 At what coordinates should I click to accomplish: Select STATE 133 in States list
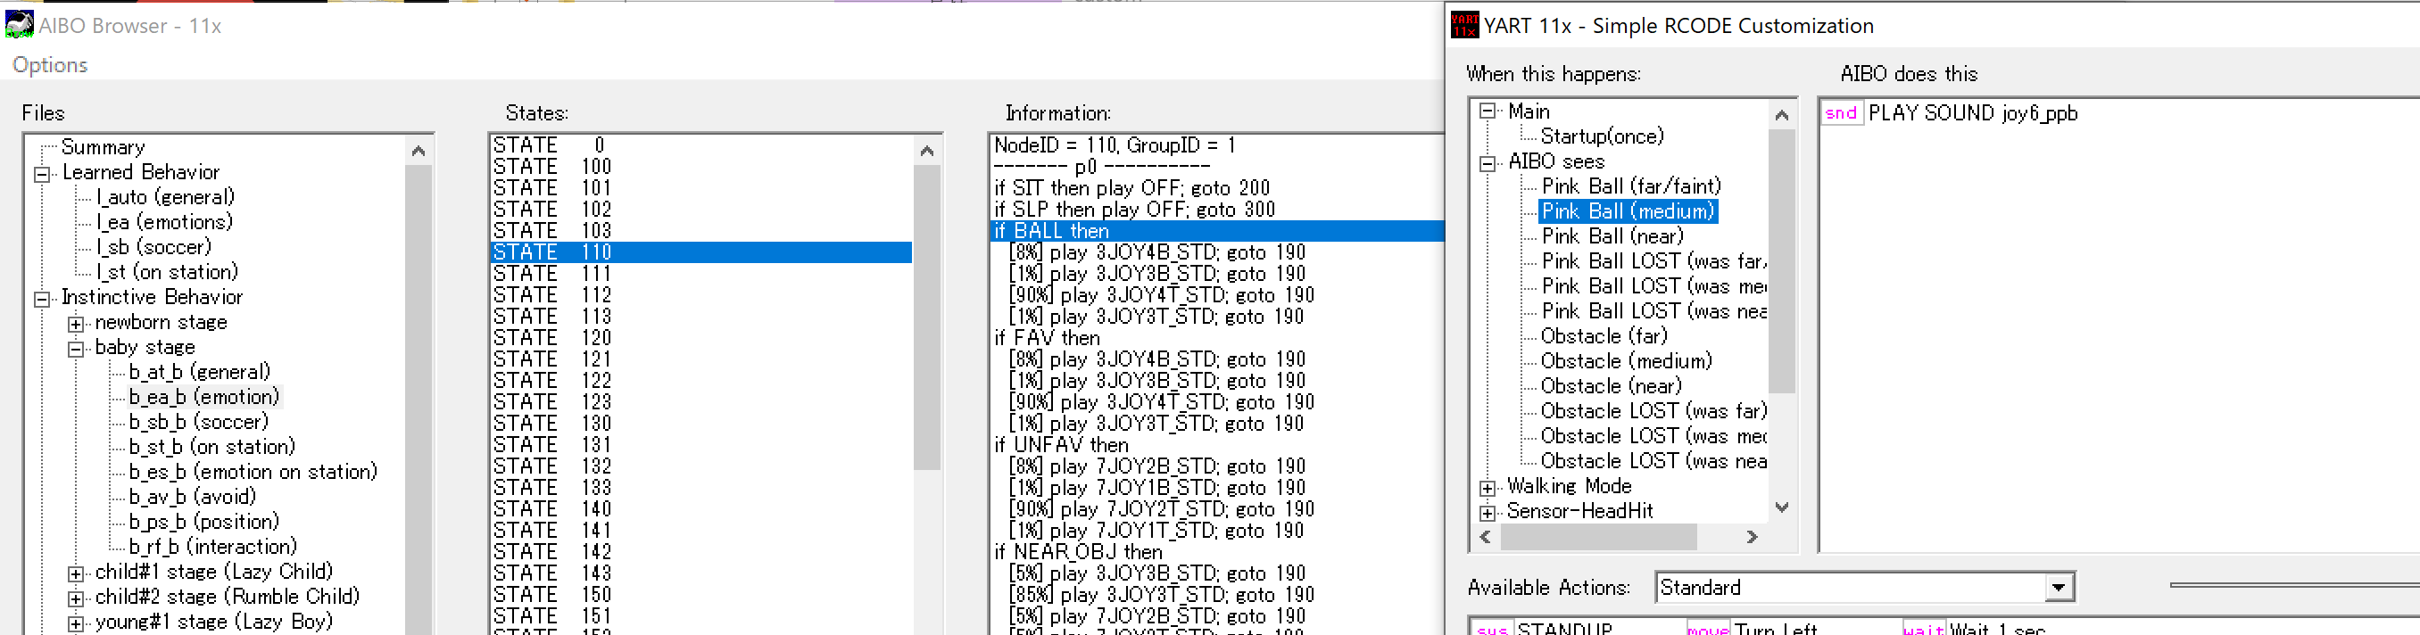(x=700, y=488)
